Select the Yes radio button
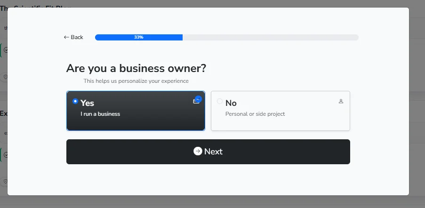425x208 pixels. click(x=75, y=101)
